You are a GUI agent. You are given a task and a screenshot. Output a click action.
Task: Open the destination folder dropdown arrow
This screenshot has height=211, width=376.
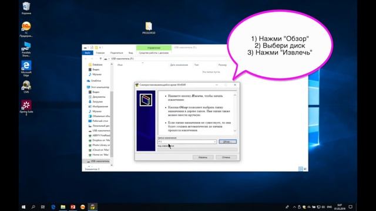tap(214, 142)
